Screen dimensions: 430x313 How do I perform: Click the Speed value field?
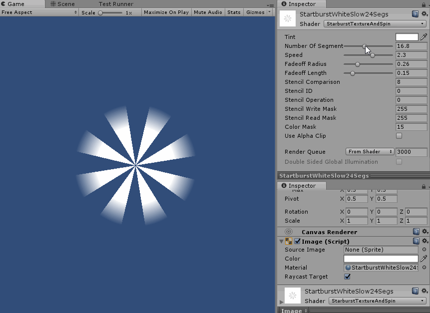click(412, 55)
